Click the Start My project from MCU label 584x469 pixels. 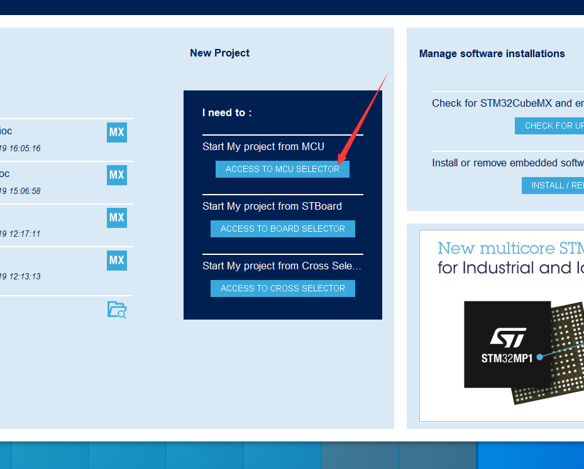(262, 146)
